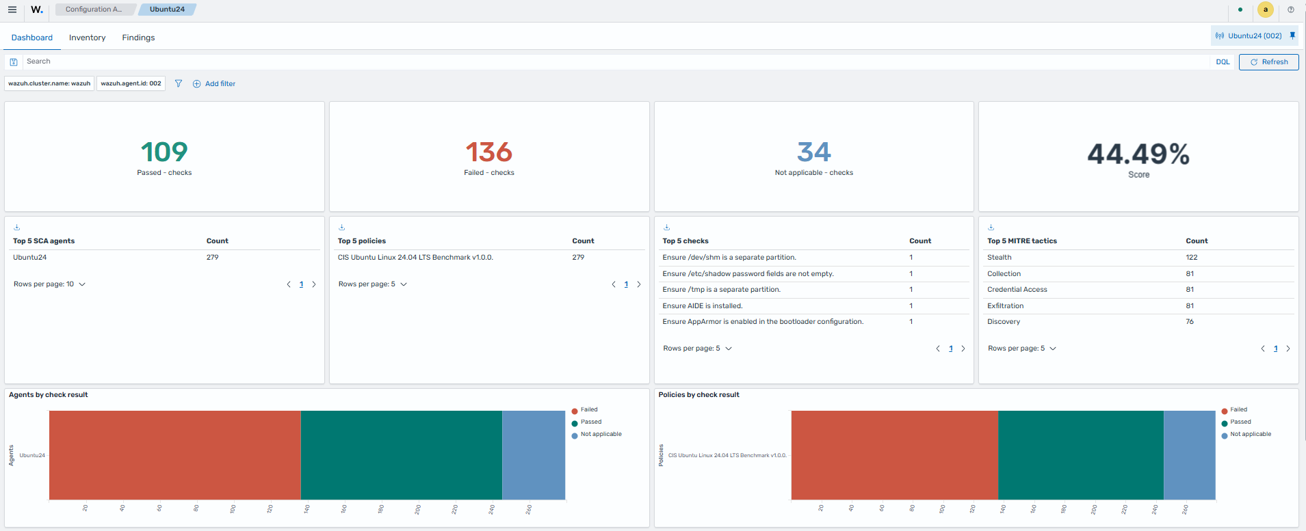
Task: Open Rows per page: 10 dropdown for SCA agents
Action: [x=49, y=284]
